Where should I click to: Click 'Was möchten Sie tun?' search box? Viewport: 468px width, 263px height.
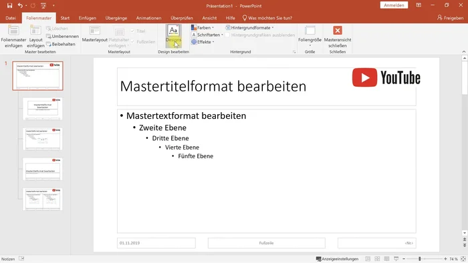(x=267, y=18)
